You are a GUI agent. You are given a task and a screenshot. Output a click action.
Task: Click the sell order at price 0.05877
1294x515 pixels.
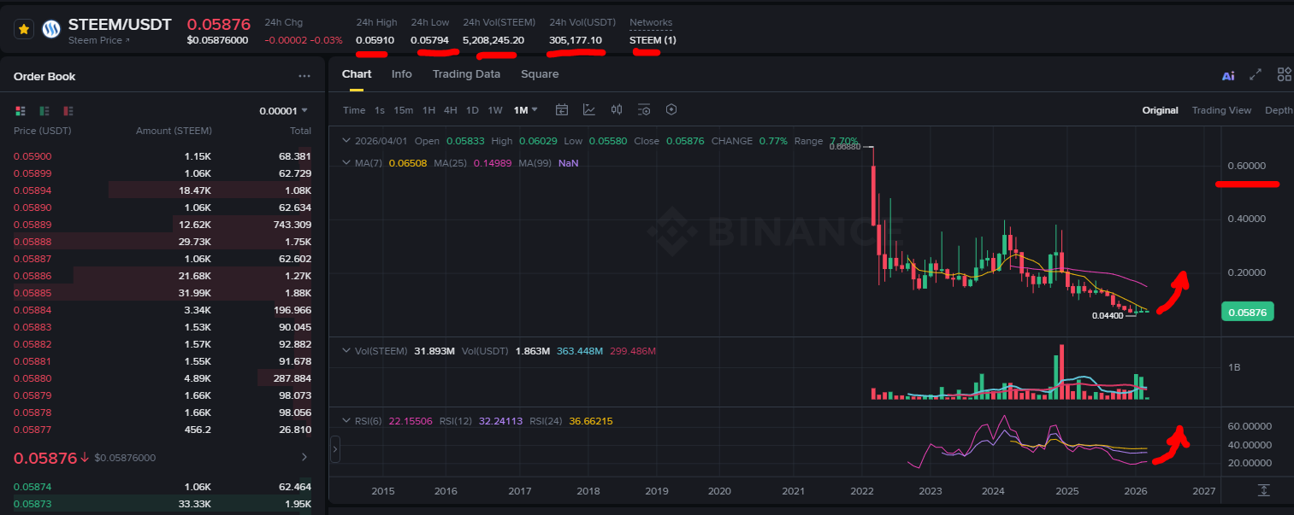tap(162, 430)
